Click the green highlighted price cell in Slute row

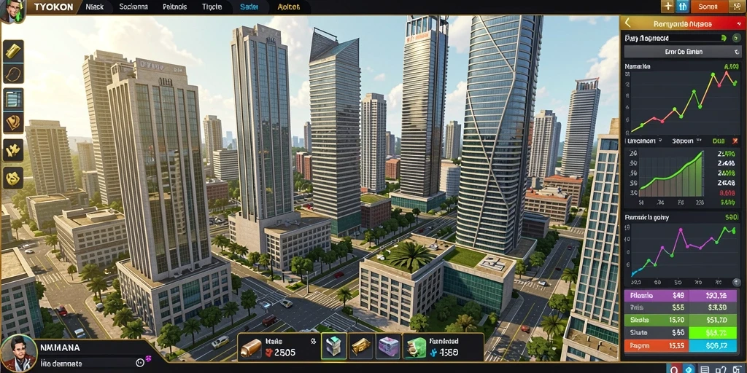(x=713, y=333)
